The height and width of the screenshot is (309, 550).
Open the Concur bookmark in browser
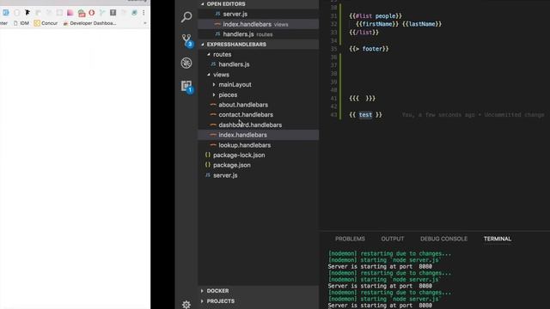pyautogui.click(x=46, y=23)
